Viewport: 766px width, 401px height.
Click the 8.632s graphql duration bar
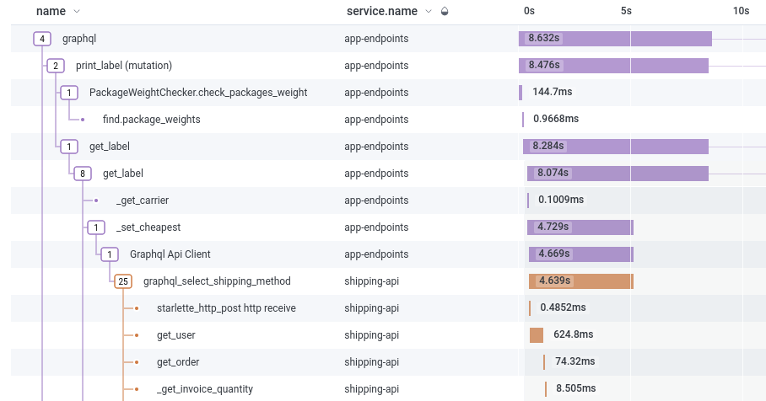[615, 39]
